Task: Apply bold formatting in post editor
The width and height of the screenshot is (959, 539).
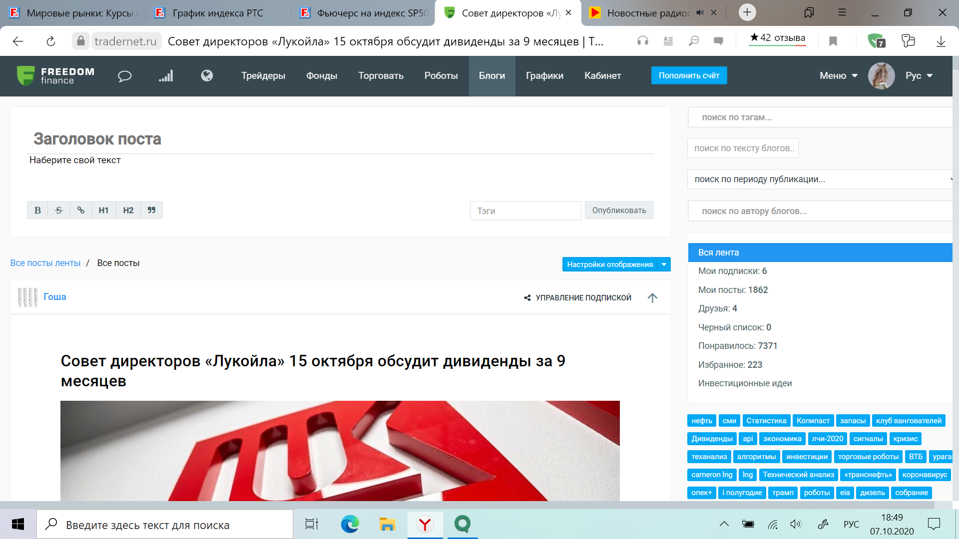Action: pos(37,210)
